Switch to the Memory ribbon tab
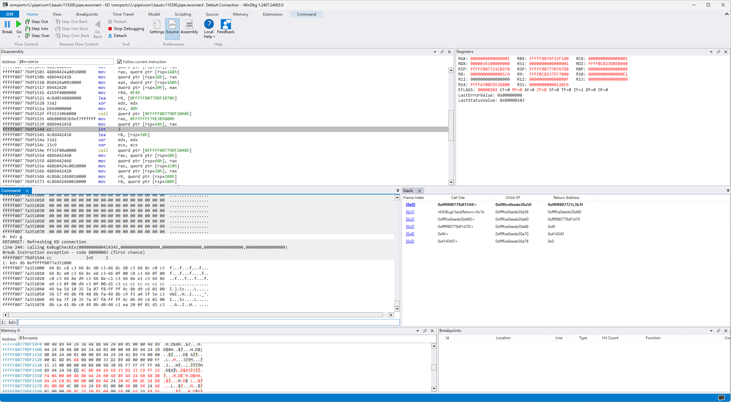 pos(240,14)
